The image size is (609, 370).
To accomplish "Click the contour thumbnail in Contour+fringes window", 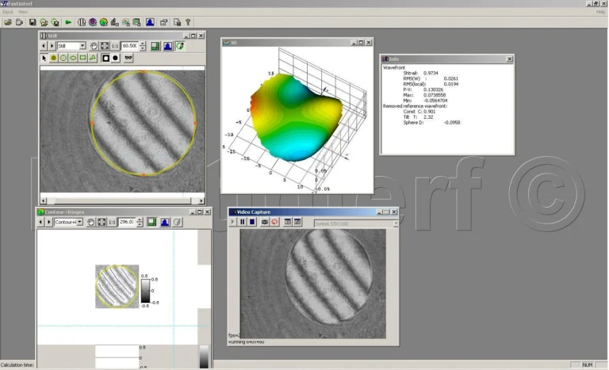I will [117, 287].
